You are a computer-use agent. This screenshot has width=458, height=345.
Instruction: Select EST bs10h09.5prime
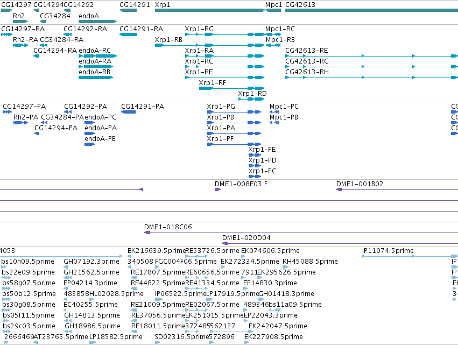tap(28, 262)
